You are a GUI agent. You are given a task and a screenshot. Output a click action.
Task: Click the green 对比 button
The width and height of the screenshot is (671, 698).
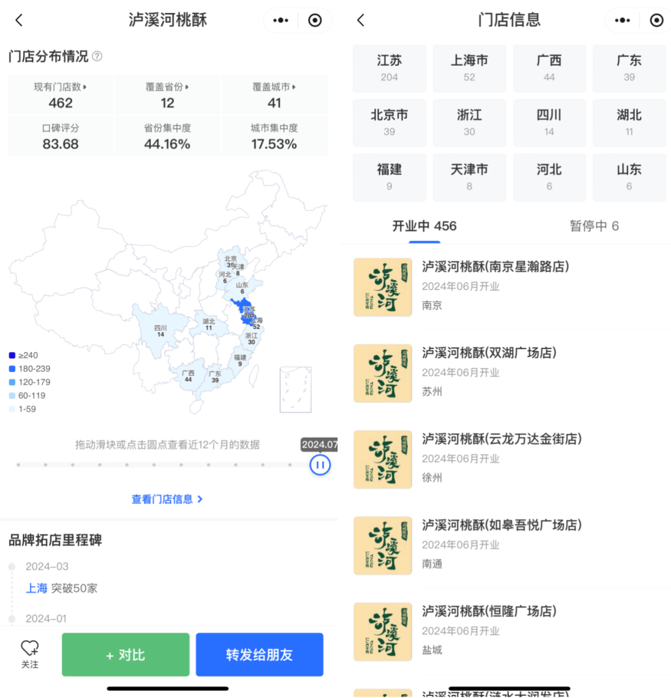click(x=126, y=655)
